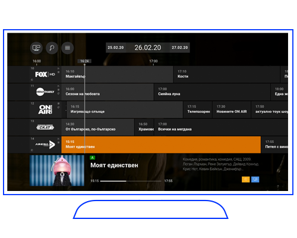Select the FOX HD channel logo

pyautogui.click(x=45, y=74)
